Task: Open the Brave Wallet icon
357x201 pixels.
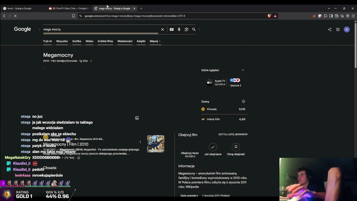Action: [x=337, y=16]
